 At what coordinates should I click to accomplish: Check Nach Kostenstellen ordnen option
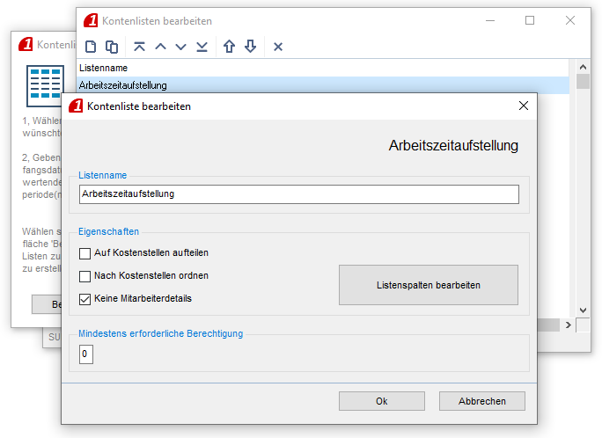point(85,276)
